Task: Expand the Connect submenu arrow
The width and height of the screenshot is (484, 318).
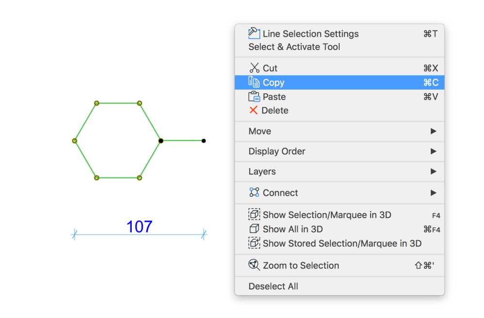Action: pos(433,193)
